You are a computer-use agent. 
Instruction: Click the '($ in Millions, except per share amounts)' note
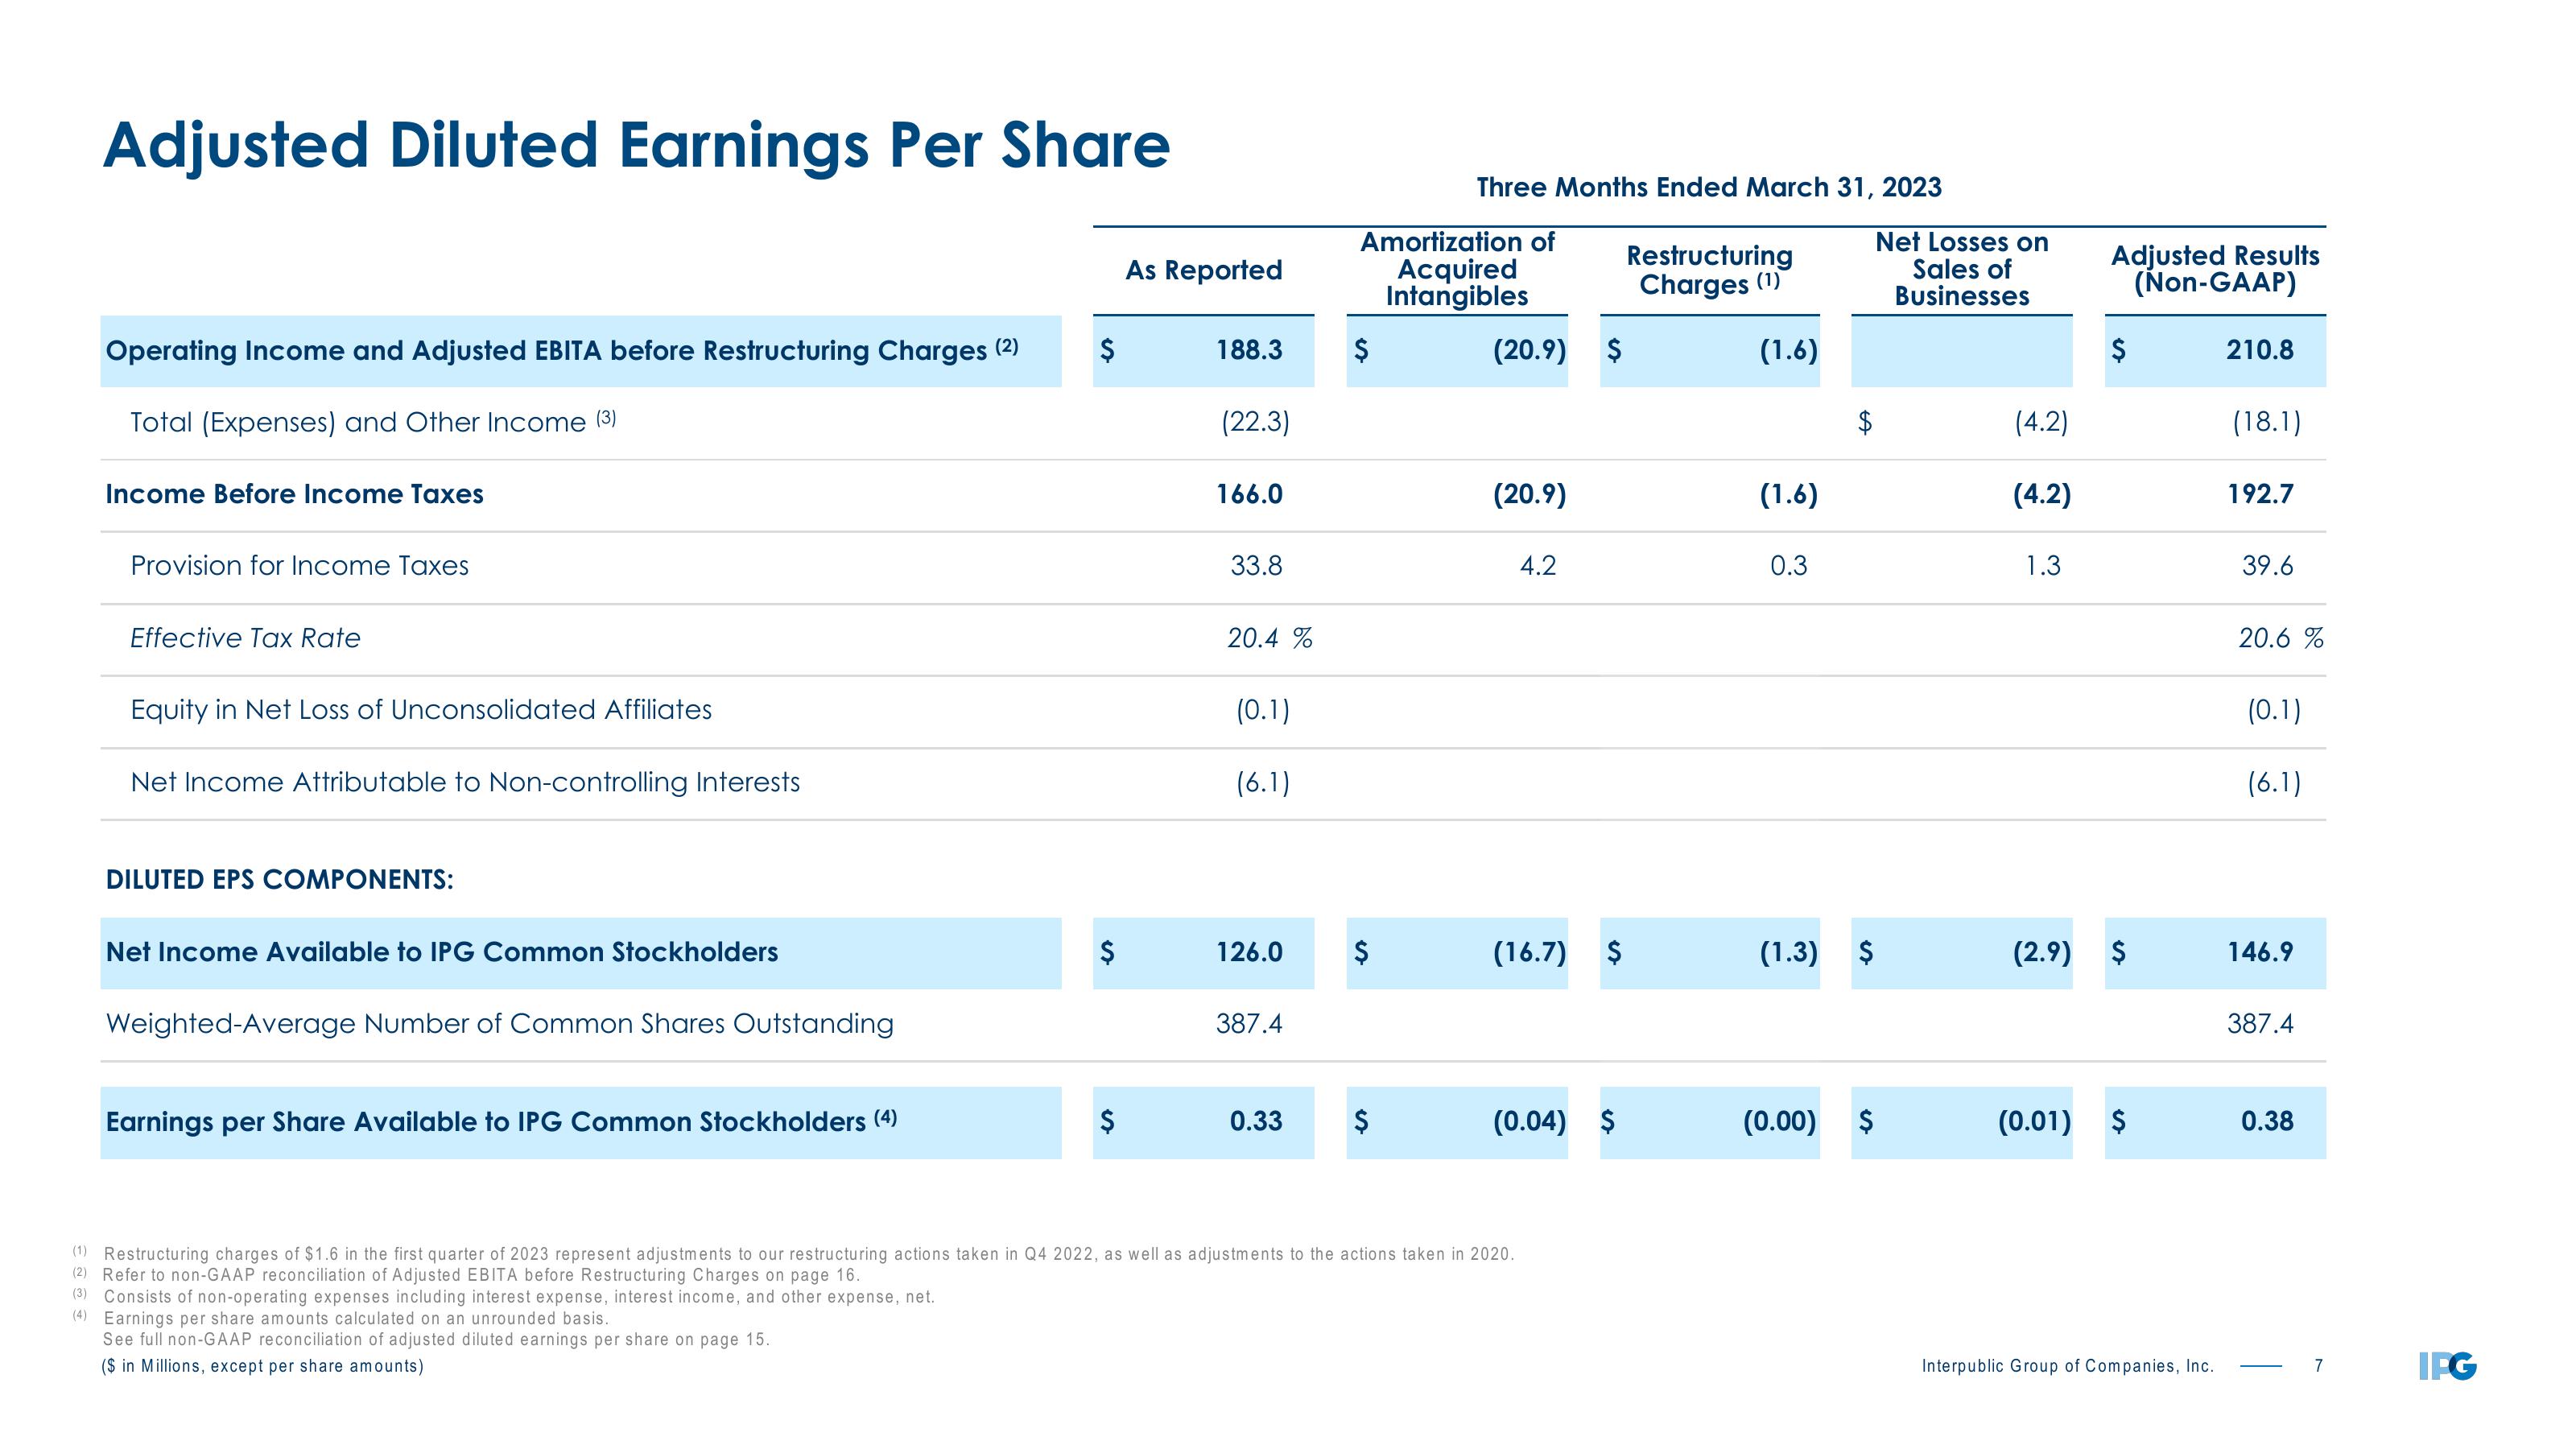pos(263,1366)
